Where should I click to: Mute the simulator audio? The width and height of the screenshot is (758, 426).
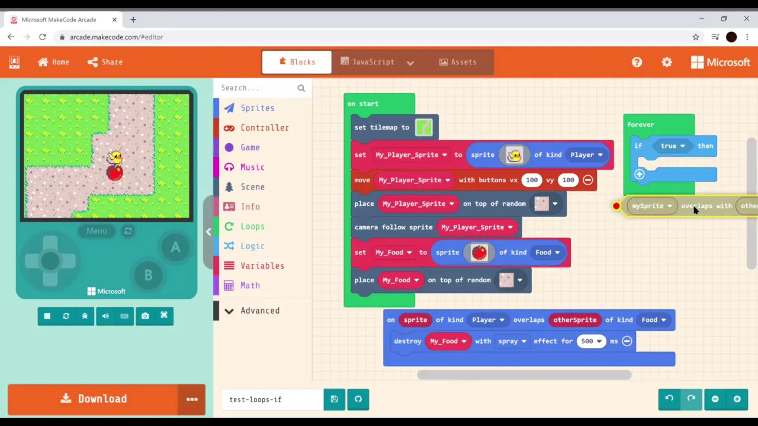click(105, 316)
